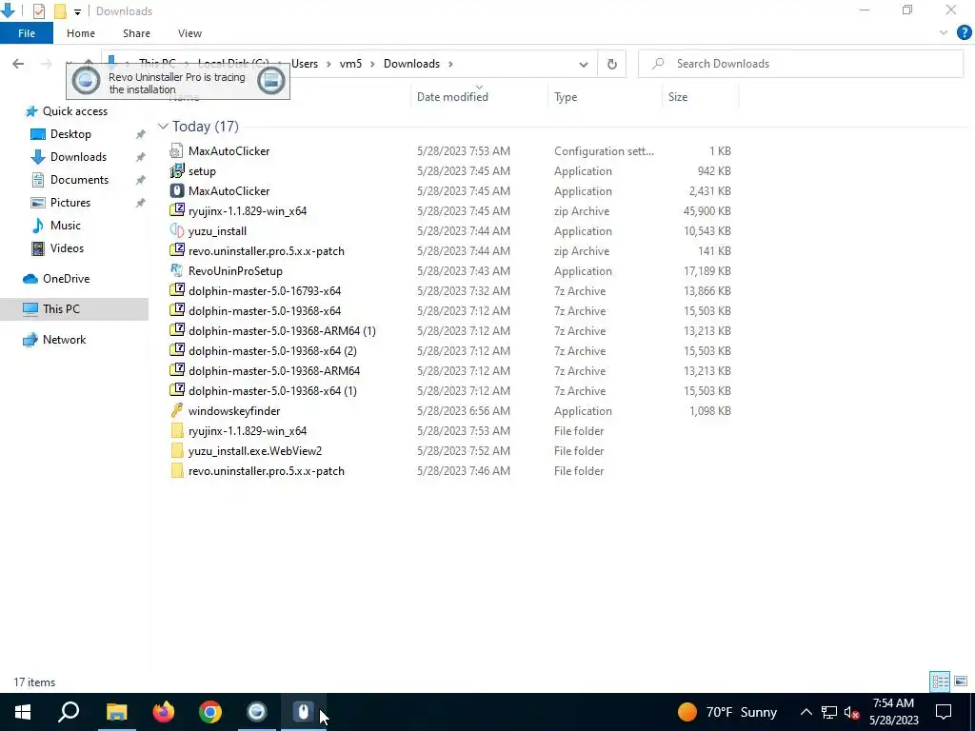The image size is (975, 731).
Task: Open the Properties quick access toolbar icon
Action: click(38, 11)
